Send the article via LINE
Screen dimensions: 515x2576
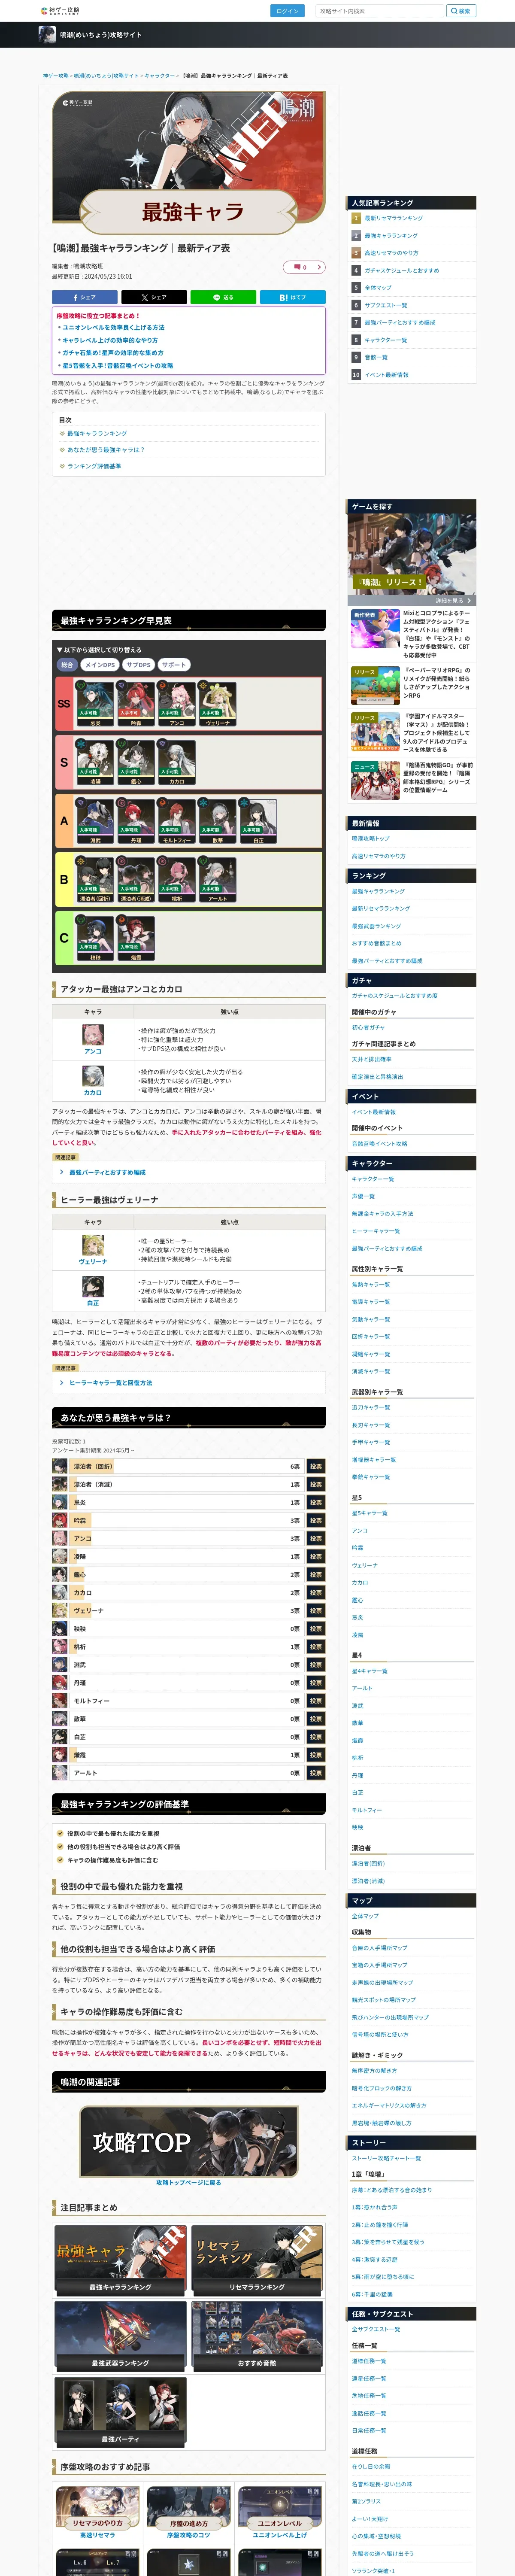(223, 297)
